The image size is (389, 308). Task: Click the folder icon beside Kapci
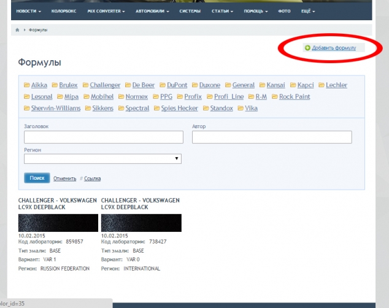(293, 85)
